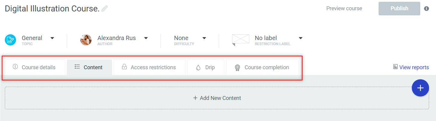Open the Preview course link
This screenshot has height=121, width=436.
click(344, 8)
